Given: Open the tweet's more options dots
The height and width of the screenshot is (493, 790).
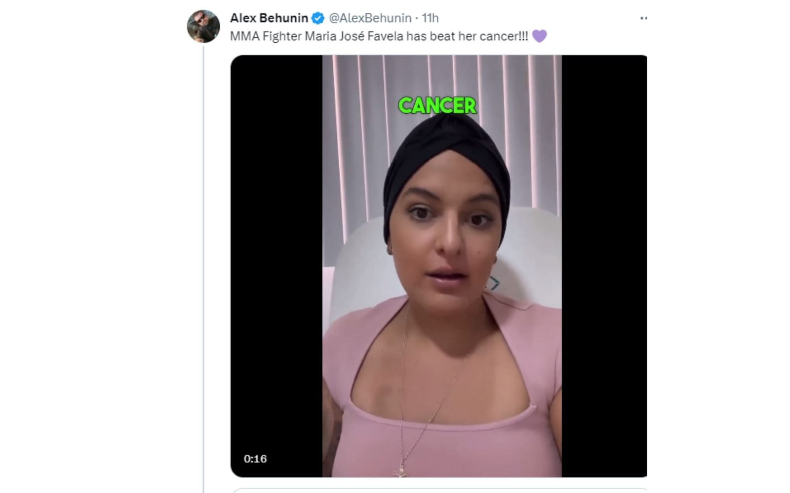Looking at the screenshot, I should coord(643,18).
